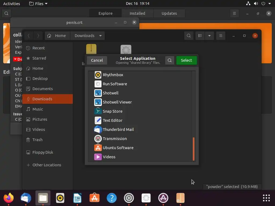The width and height of the screenshot is (275, 206).
Task: Navigate forward in Files
Action: [38, 36]
